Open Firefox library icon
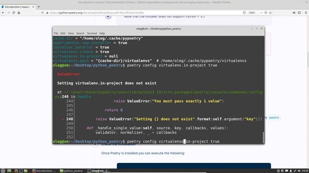This screenshot has width=309, height=173. [x=294, y=12]
